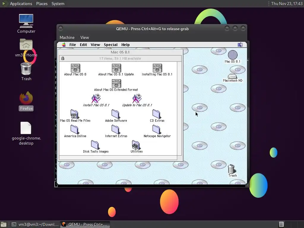This screenshot has height=228, width=304.
Task: Select the CD Extras folder
Action: pos(156,114)
